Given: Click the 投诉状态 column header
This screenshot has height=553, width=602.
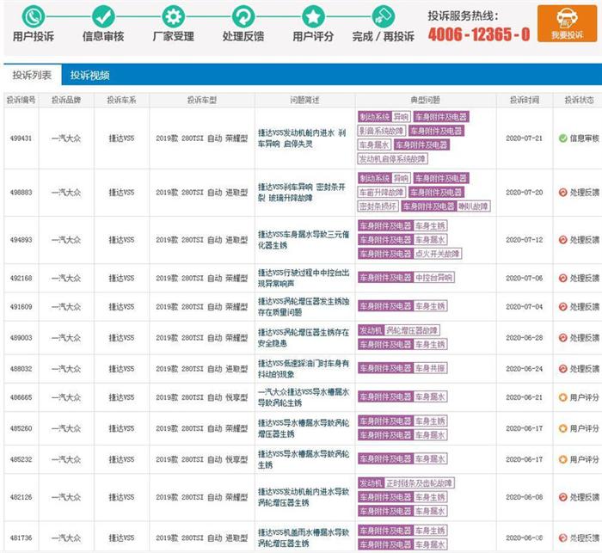Looking at the screenshot, I should [x=579, y=101].
